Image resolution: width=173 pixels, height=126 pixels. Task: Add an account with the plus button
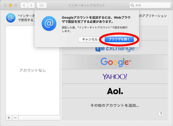point(9,118)
